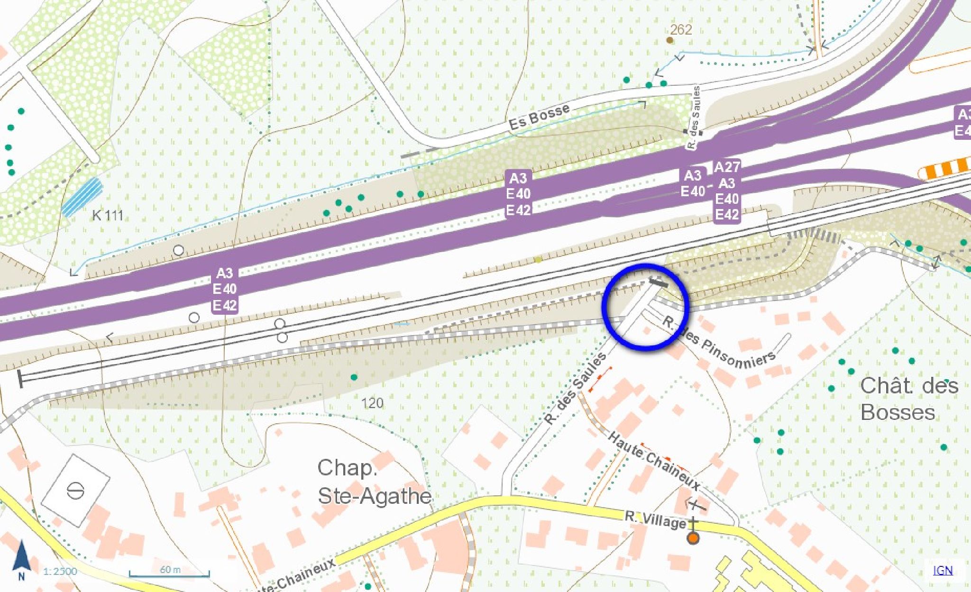This screenshot has width=971, height=592.
Task: Click the 60 m scale bar
Action: tap(169, 572)
